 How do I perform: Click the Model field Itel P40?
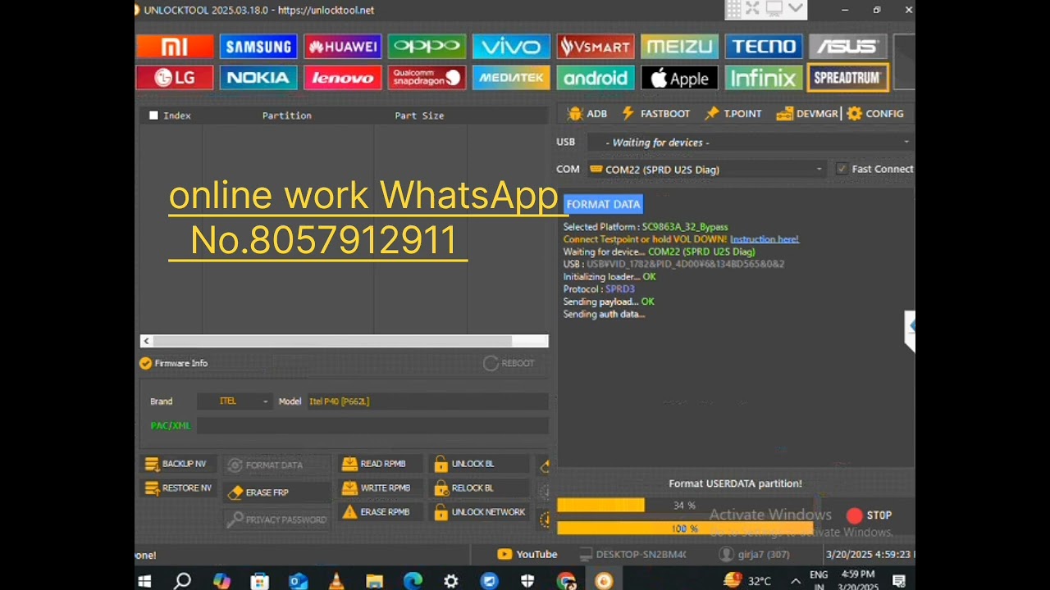pyautogui.click(x=427, y=402)
